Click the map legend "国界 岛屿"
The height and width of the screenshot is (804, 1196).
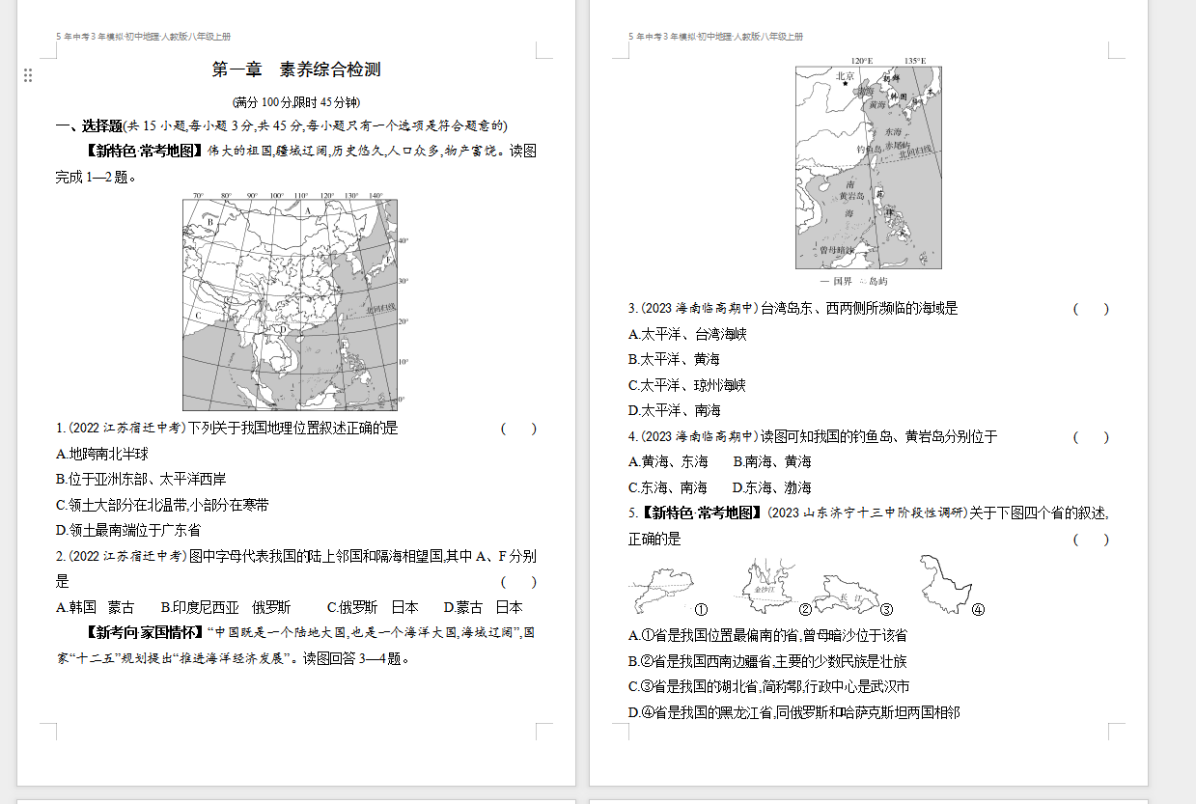coord(852,281)
